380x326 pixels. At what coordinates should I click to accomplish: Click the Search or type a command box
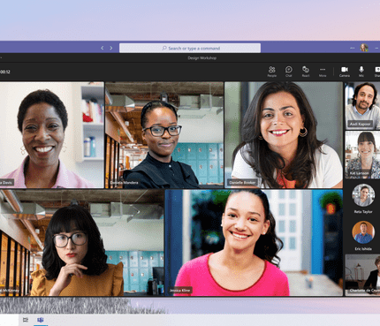(190, 48)
